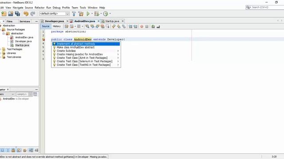Screen dimensions: 284x159
Task: Select Create Test Class JUnit hint
Action: (86, 58)
